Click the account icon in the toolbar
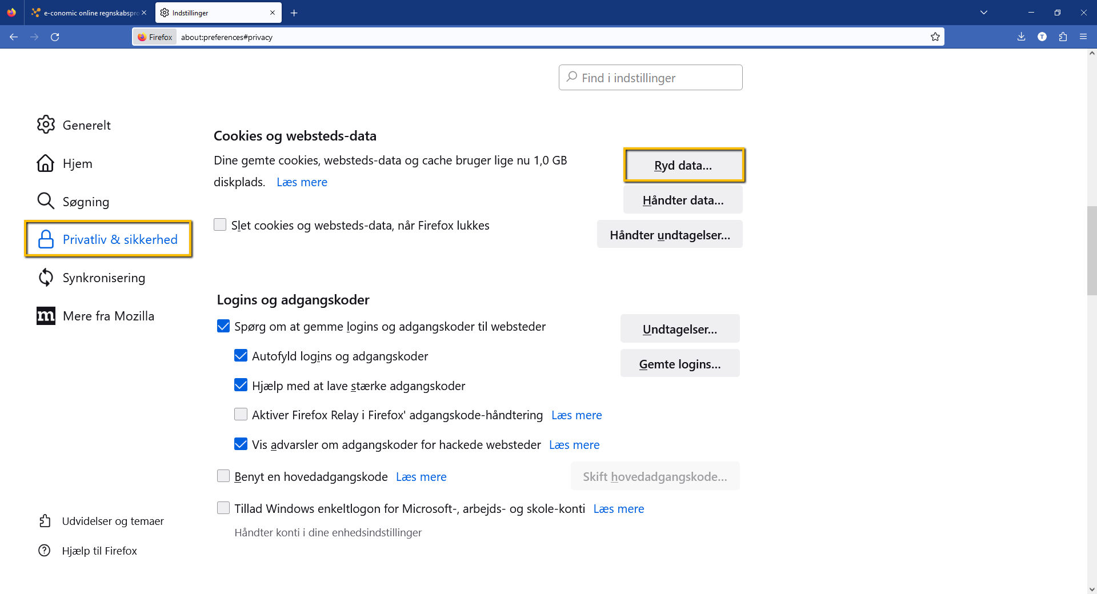Image resolution: width=1097 pixels, height=594 pixels. [1042, 37]
